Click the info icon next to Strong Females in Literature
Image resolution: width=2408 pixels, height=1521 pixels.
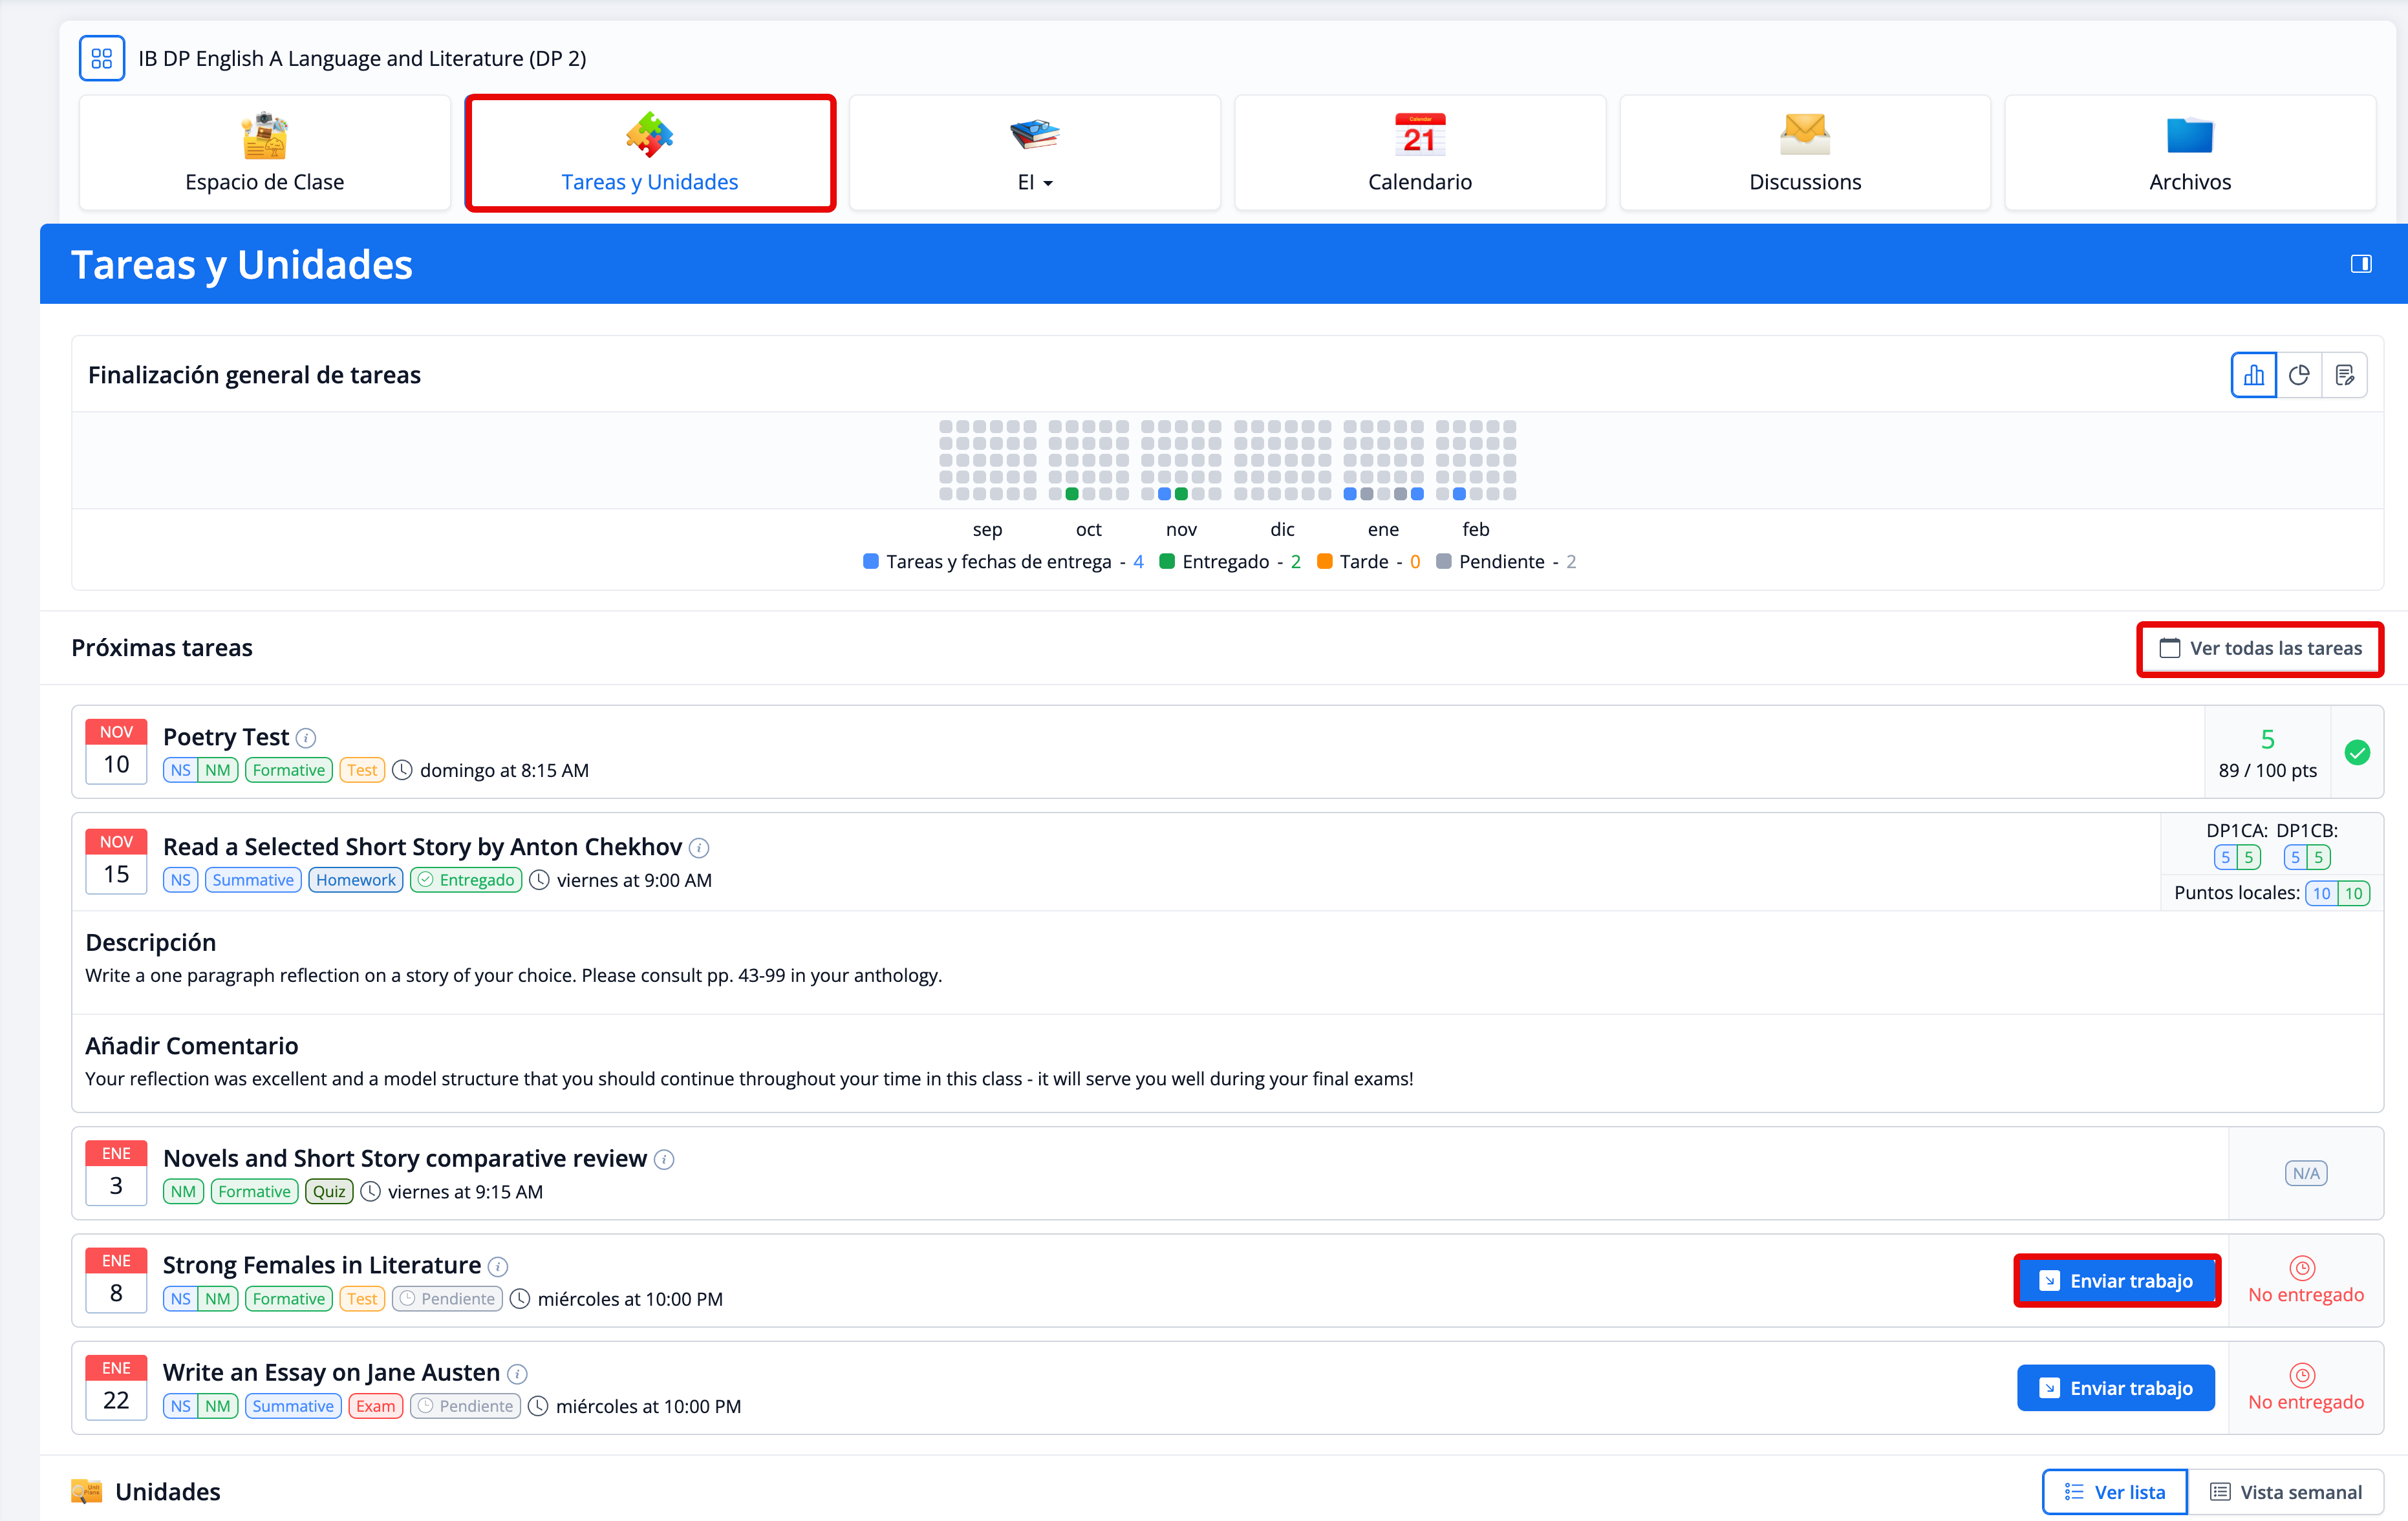[x=498, y=1266]
